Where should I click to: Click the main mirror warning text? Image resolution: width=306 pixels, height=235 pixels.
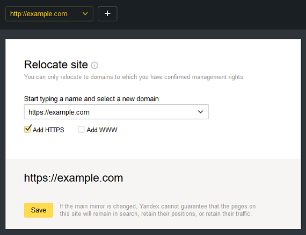[158, 210]
